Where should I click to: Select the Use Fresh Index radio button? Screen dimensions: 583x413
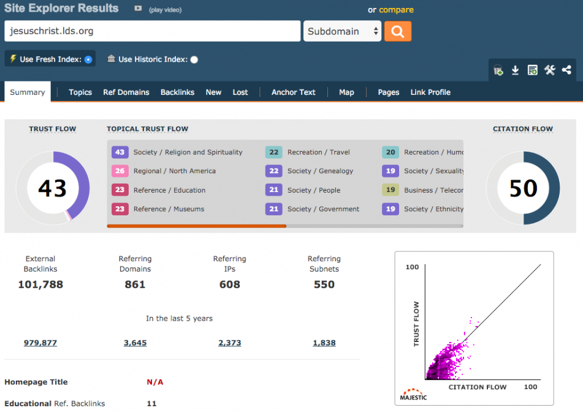[x=88, y=59]
